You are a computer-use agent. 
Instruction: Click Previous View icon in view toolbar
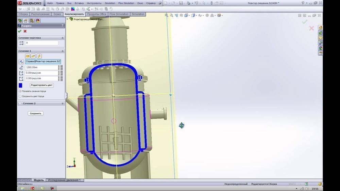(x=176, y=15)
